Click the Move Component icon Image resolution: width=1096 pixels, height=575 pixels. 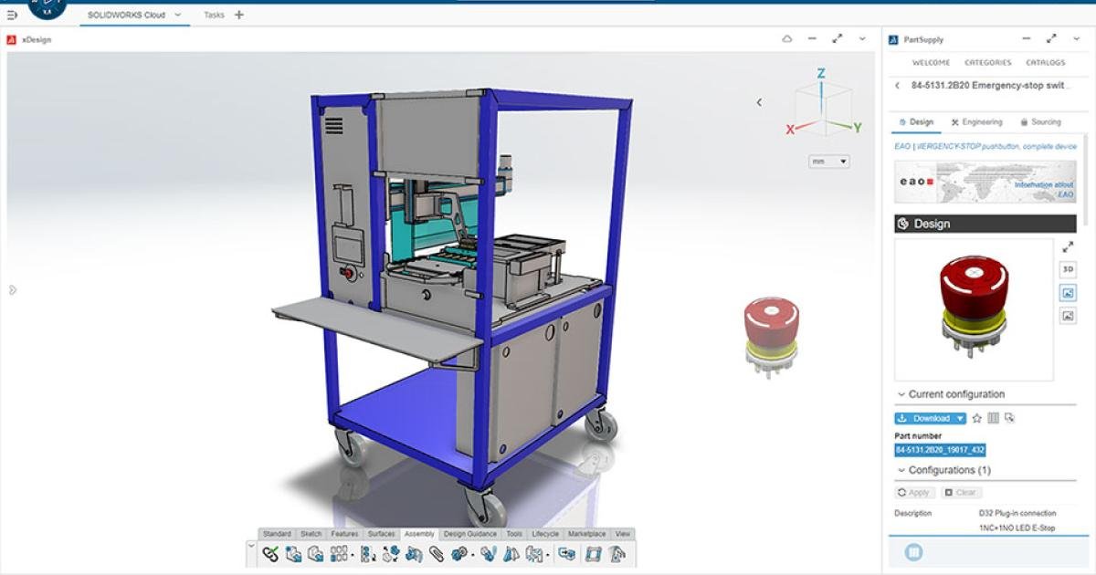[414, 553]
